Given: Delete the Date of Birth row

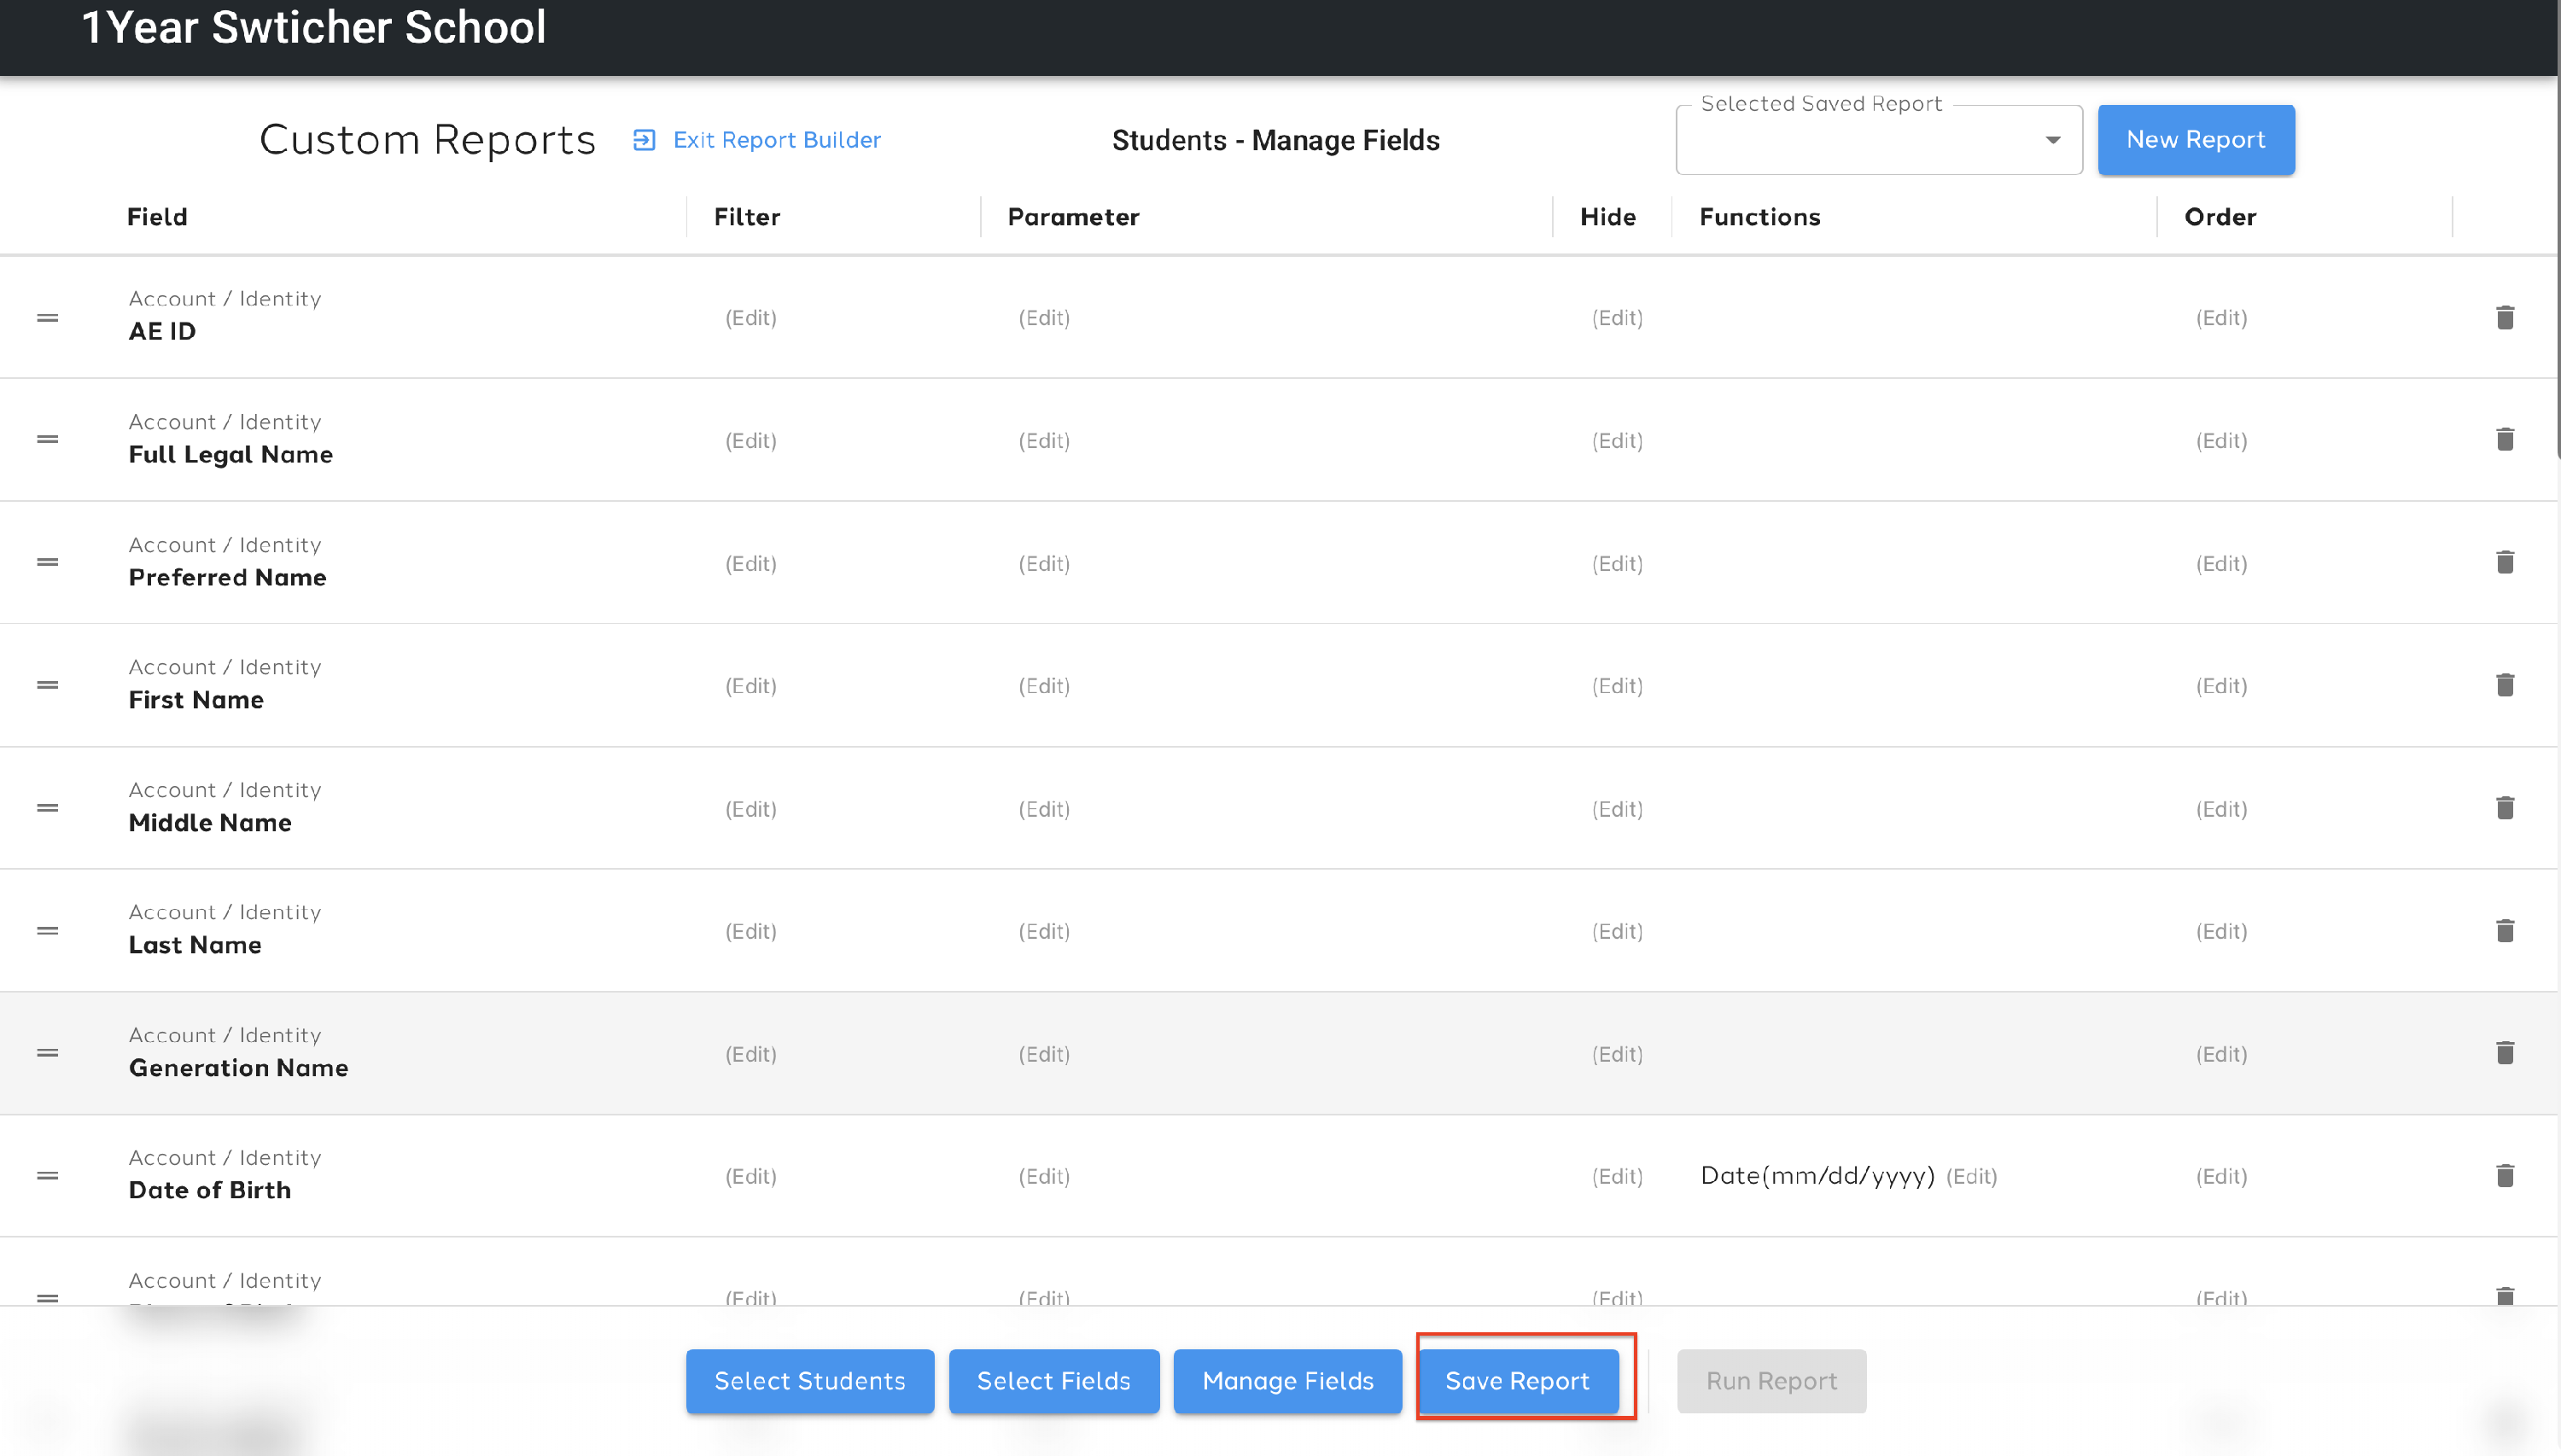Looking at the screenshot, I should point(2504,1176).
